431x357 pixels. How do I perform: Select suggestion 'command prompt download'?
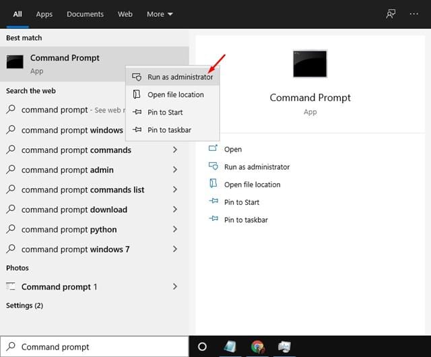tap(94, 209)
